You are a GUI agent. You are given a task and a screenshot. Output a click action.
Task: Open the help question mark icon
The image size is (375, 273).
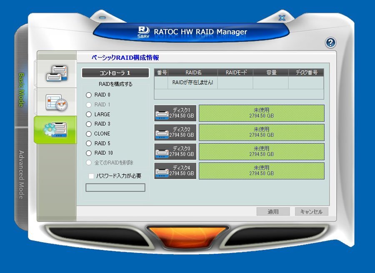tap(330, 43)
